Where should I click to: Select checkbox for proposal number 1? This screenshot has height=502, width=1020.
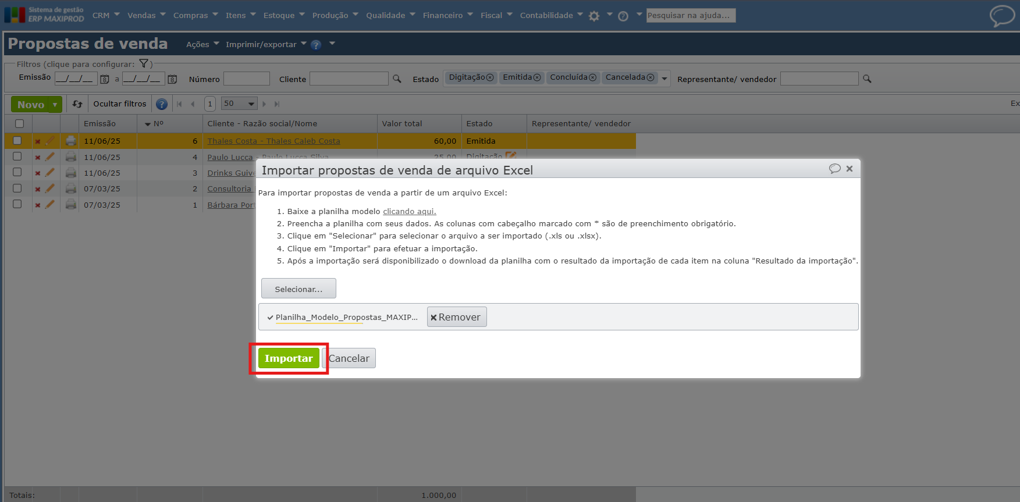[17, 204]
